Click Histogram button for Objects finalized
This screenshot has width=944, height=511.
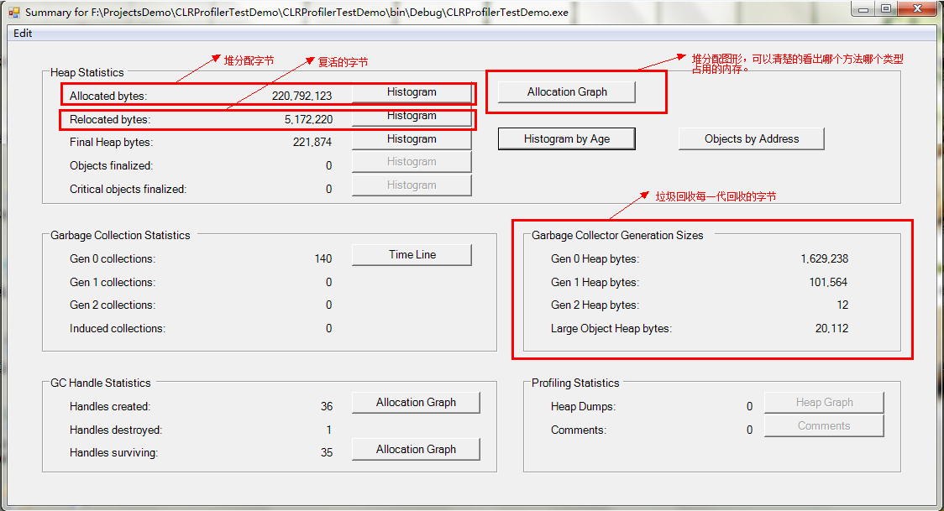tap(412, 162)
